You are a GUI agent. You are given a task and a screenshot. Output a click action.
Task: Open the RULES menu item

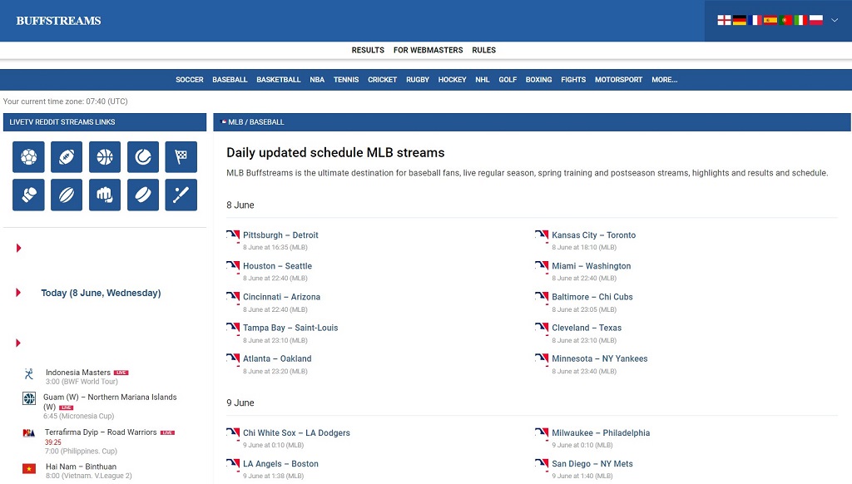pyautogui.click(x=483, y=50)
